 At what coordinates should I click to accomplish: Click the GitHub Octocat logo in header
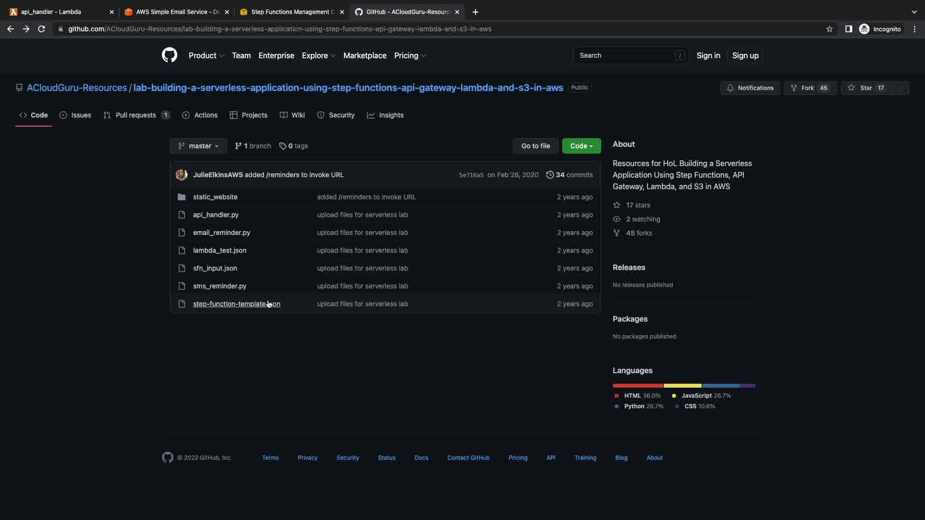click(x=169, y=55)
